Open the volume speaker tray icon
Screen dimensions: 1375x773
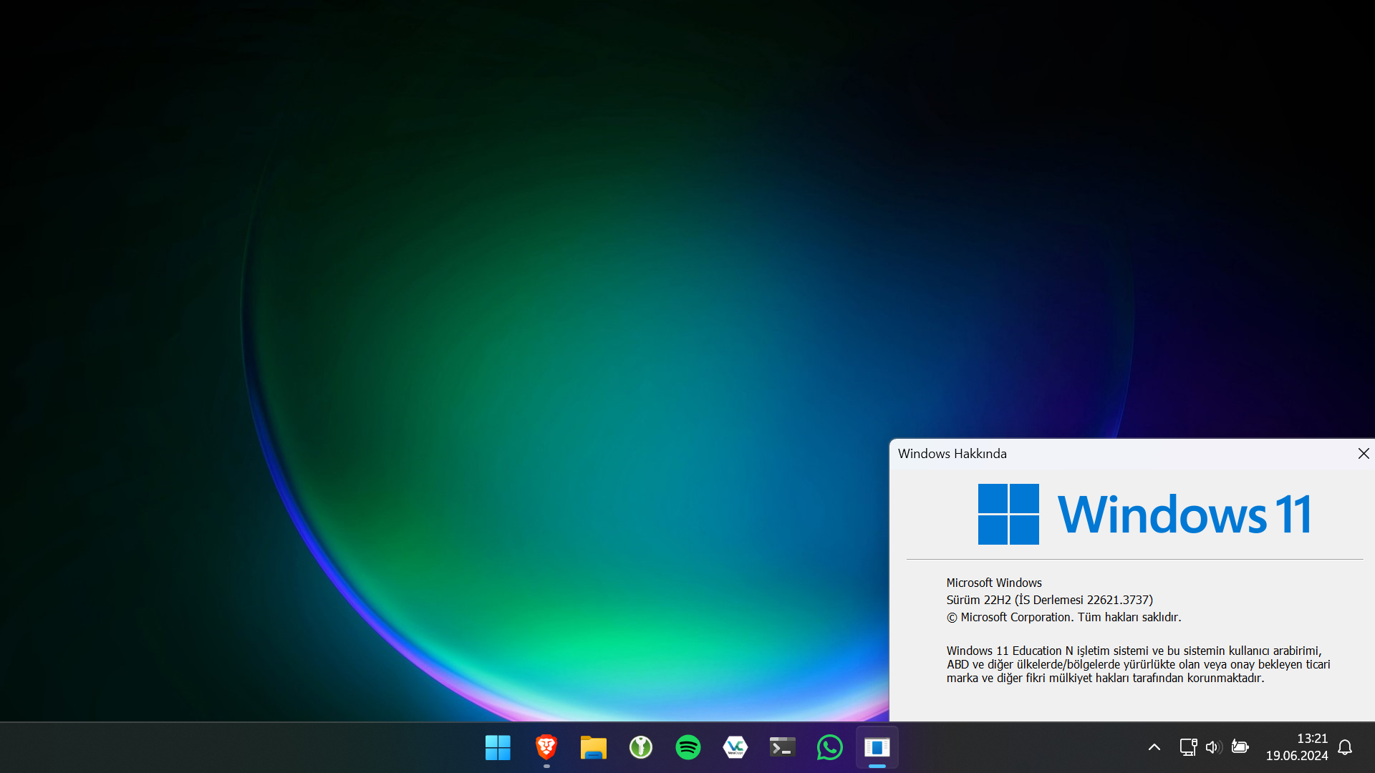(1213, 747)
